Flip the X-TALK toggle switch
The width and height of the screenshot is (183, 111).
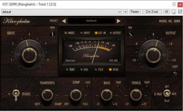pos(167,93)
